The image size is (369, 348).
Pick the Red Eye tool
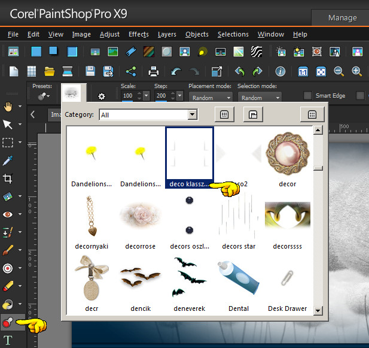click(x=8, y=214)
